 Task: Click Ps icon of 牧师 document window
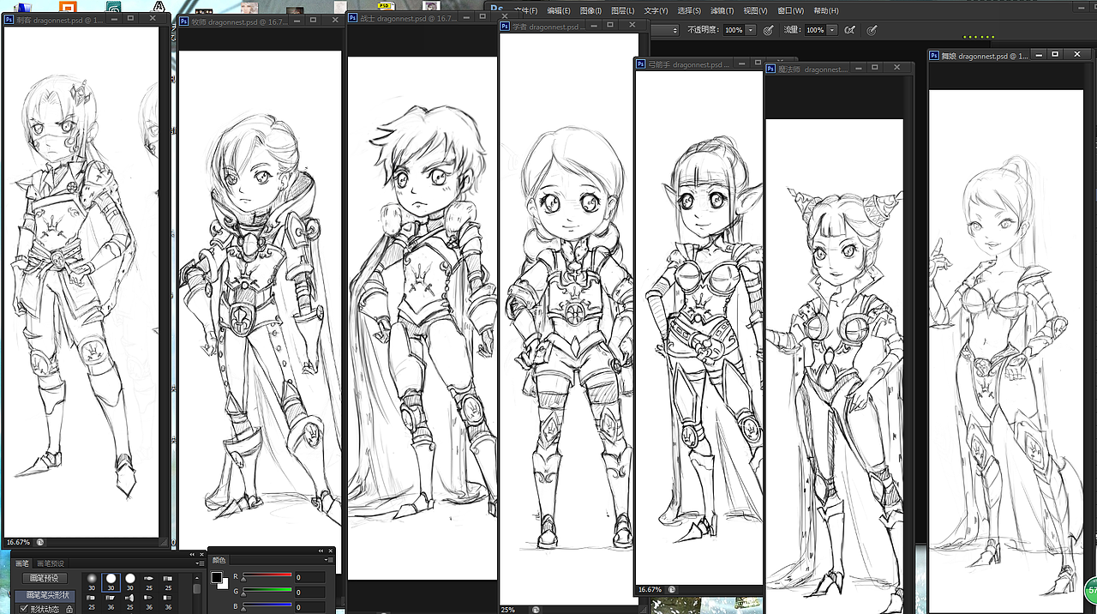tap(184, 23)
